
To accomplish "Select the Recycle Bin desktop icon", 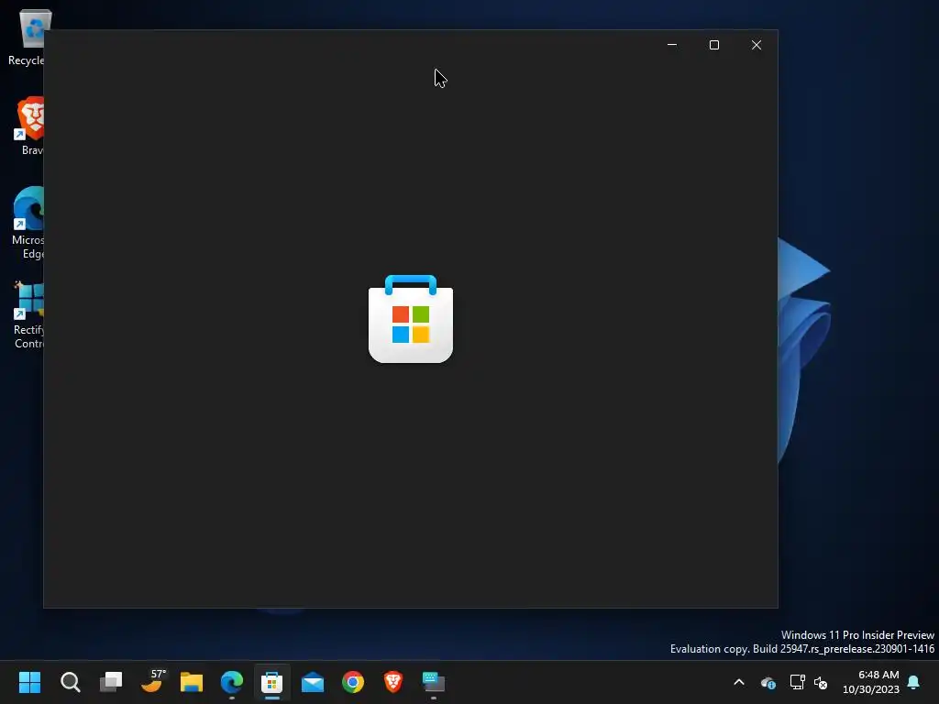I will point(27,37).
